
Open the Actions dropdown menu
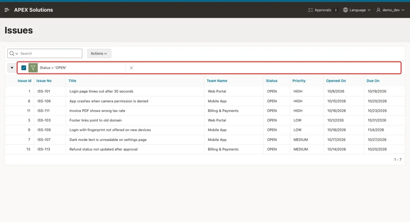pos(99,54)
